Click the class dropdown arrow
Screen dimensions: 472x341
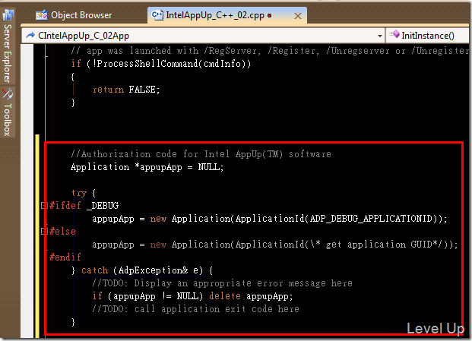(x=379, y=36)
